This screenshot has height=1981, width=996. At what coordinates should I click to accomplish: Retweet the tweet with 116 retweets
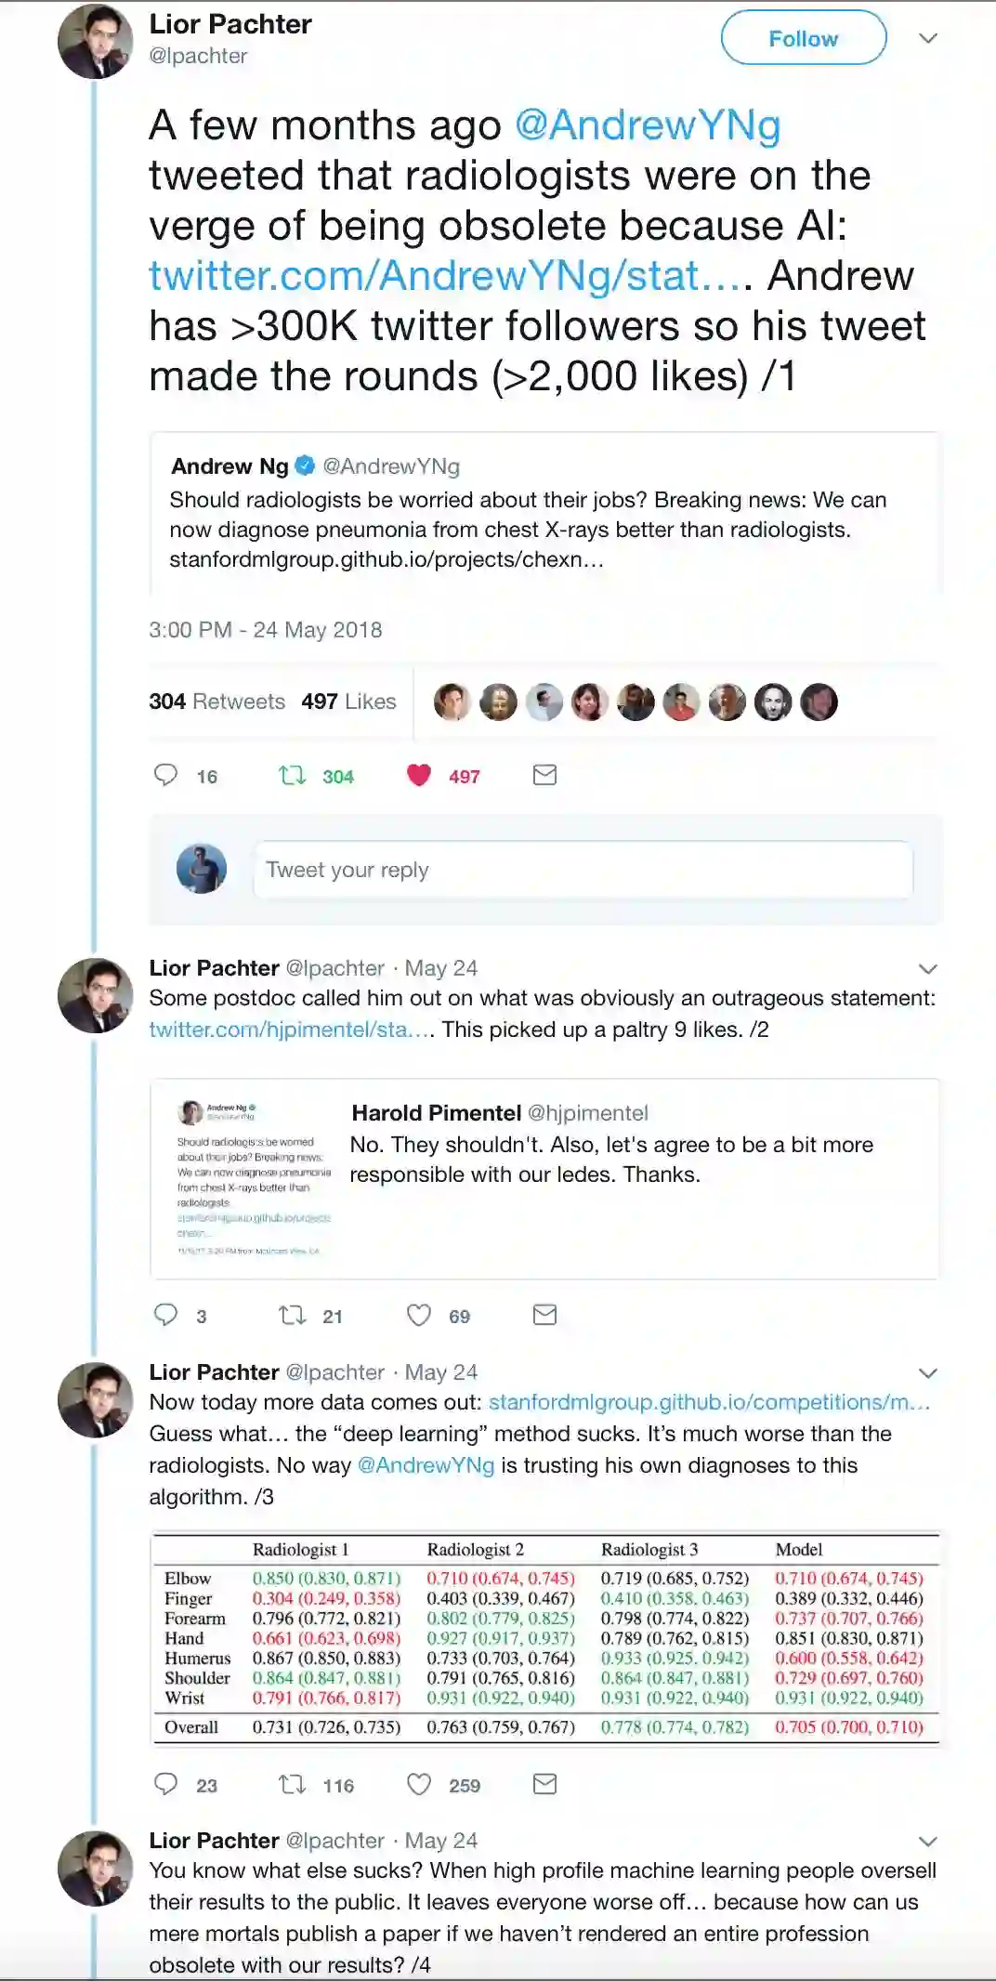pos(293,1784)
